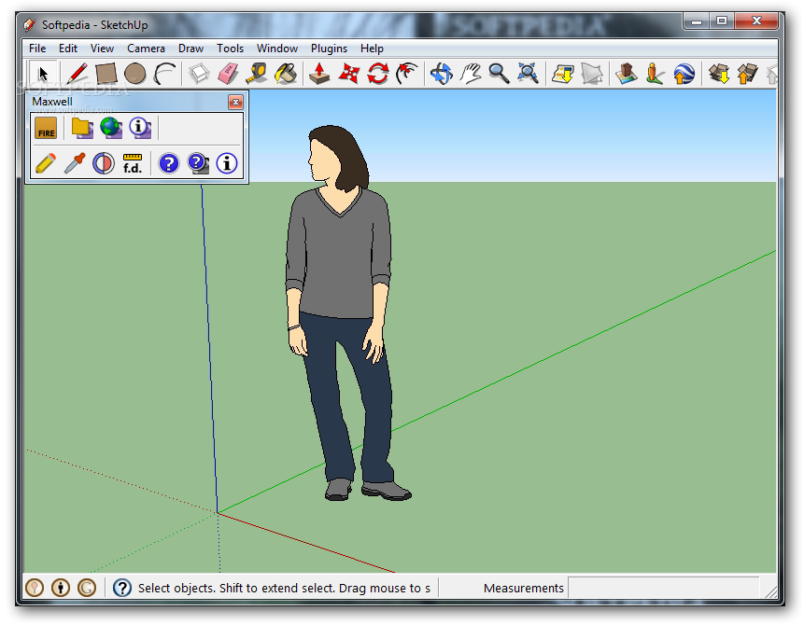
Task: Choose the Rectangle tool
Action: click(106, 74)
